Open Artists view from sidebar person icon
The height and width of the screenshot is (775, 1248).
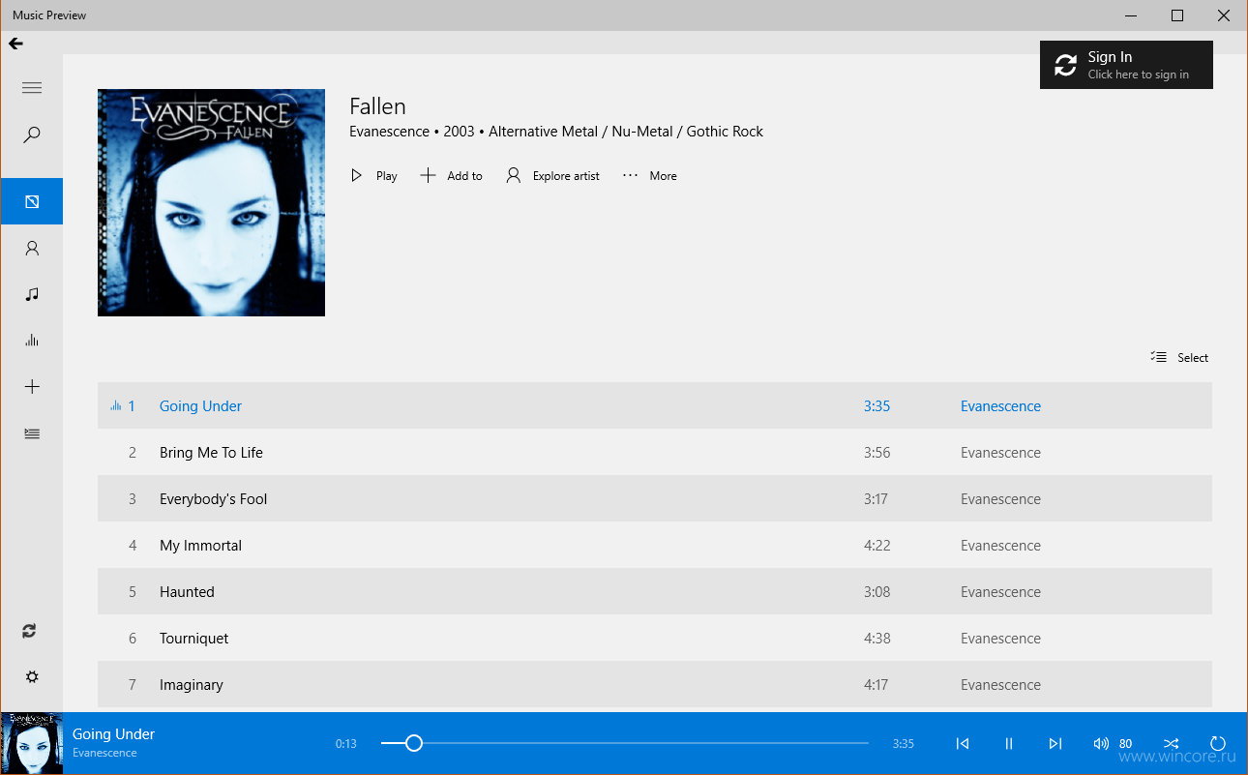[x=32, y=249]
